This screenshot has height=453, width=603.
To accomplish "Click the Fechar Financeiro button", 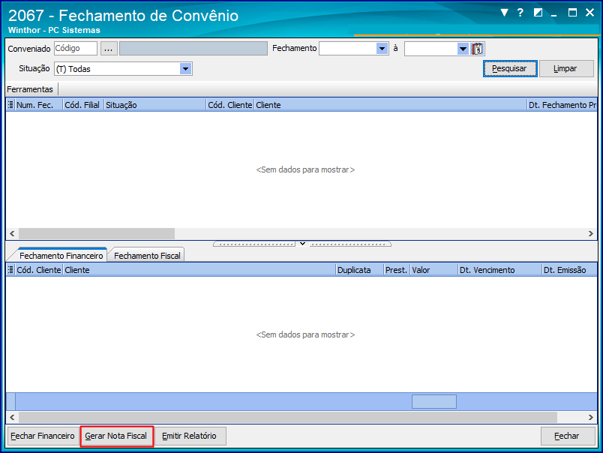I will (x=43, y=436).
